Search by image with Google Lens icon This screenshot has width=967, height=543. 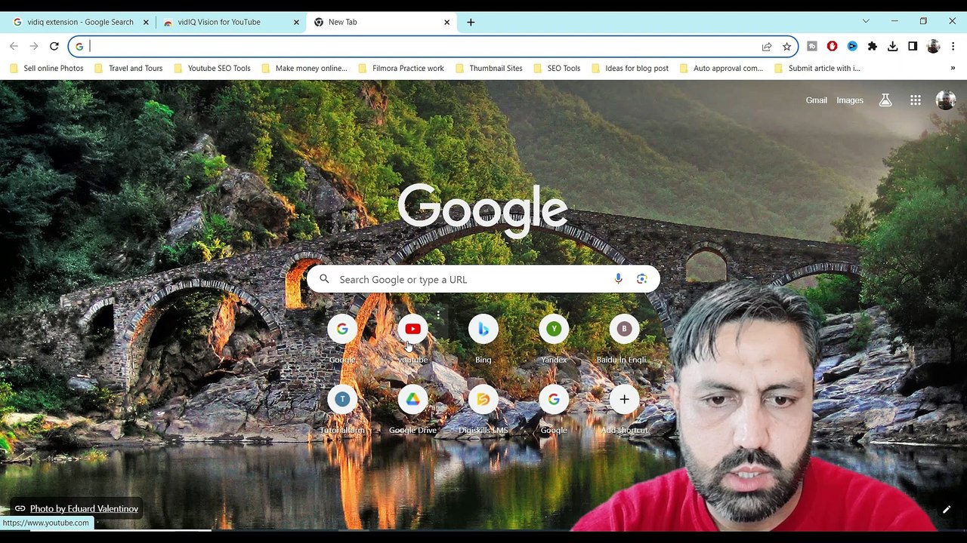[642, 279]
